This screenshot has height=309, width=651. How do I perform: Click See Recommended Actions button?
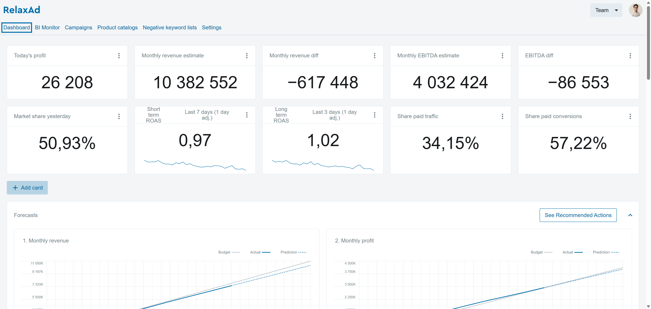point(578,215)
